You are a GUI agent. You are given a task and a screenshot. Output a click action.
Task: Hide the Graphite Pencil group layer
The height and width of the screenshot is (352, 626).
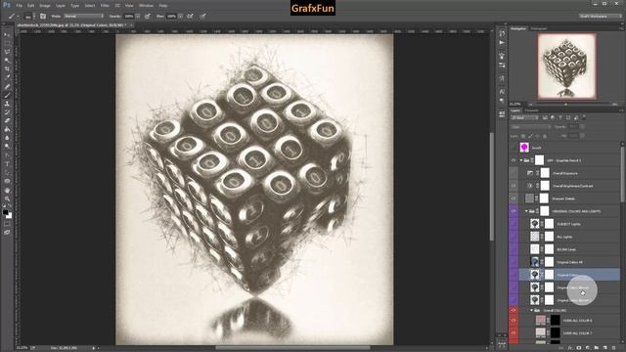click(x=514, y=160)
